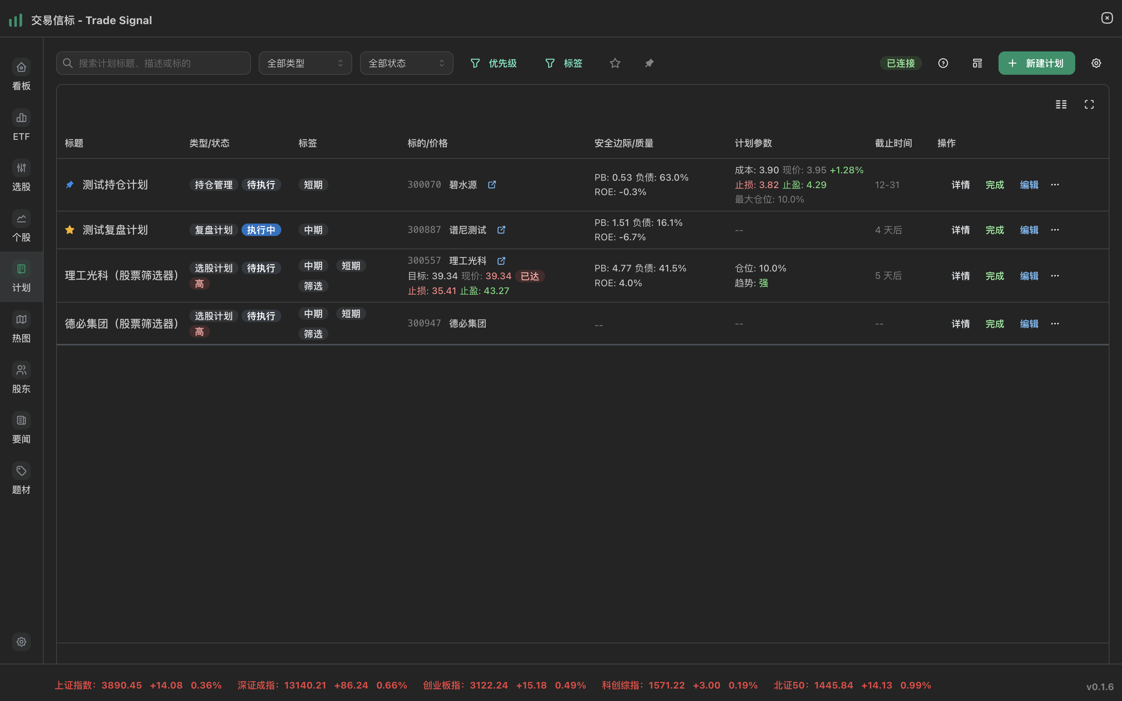Open 标签 filter in toolbar

tap(563, 63)
